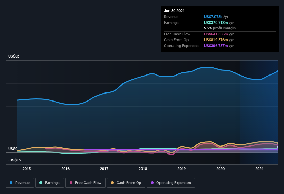Click the 2020 x-axis label
The height and width of the screenshot is (194, 284).
pos(220,169)
